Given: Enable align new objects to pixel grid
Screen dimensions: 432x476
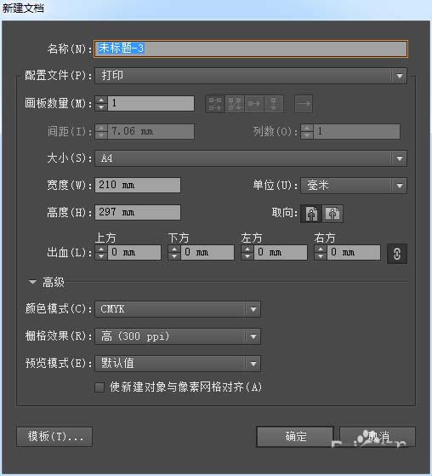Looking at the screenshot, I should [x=99, y=387].
